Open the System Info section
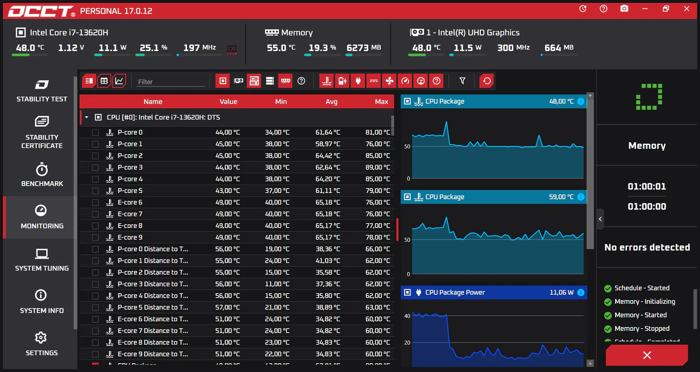This screenshot has width=700, height=372. pos(42,302)
